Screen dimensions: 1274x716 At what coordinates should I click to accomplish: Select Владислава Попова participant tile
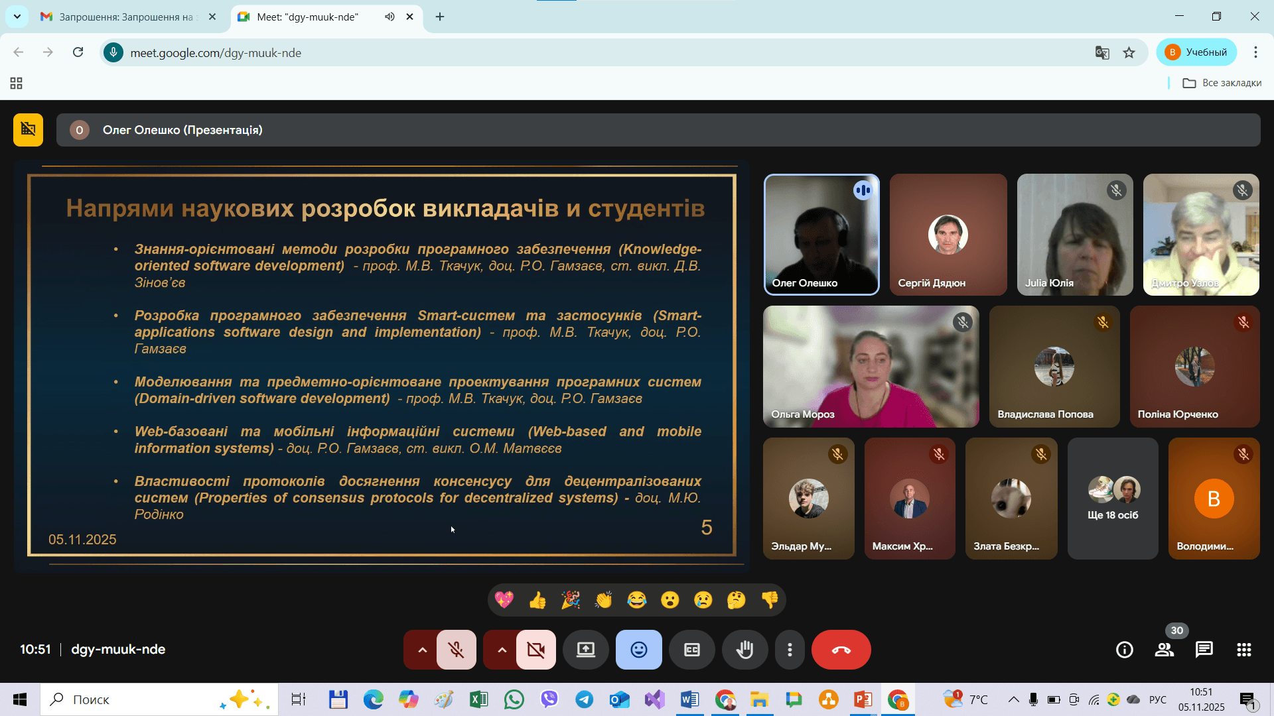pyautogui.click(x=1054, y=367)
